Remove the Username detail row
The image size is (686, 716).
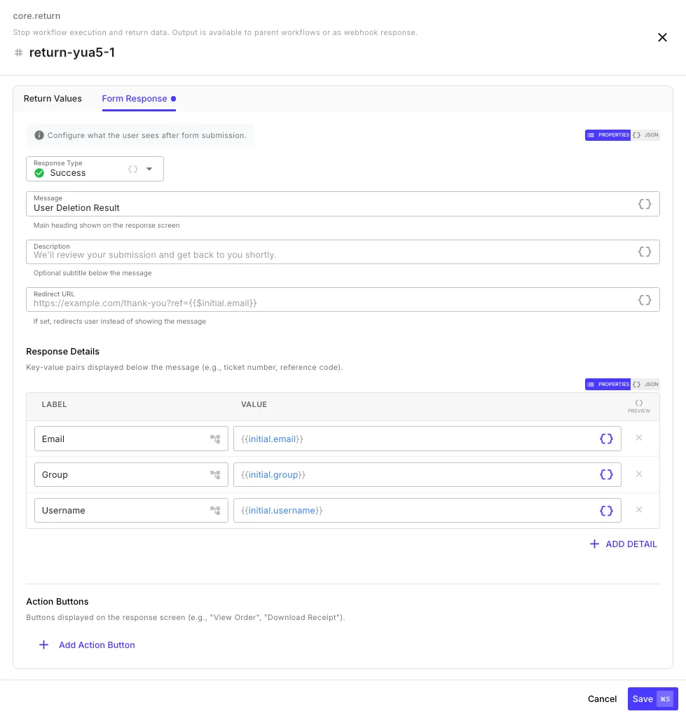[638, 510]
